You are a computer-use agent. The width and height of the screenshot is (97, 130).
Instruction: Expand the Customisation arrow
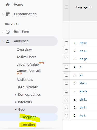3,14
